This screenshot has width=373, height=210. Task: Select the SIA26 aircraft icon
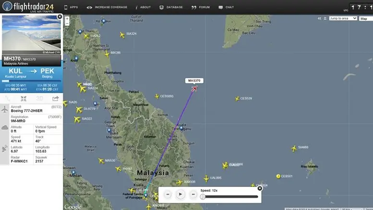point(65,103)
